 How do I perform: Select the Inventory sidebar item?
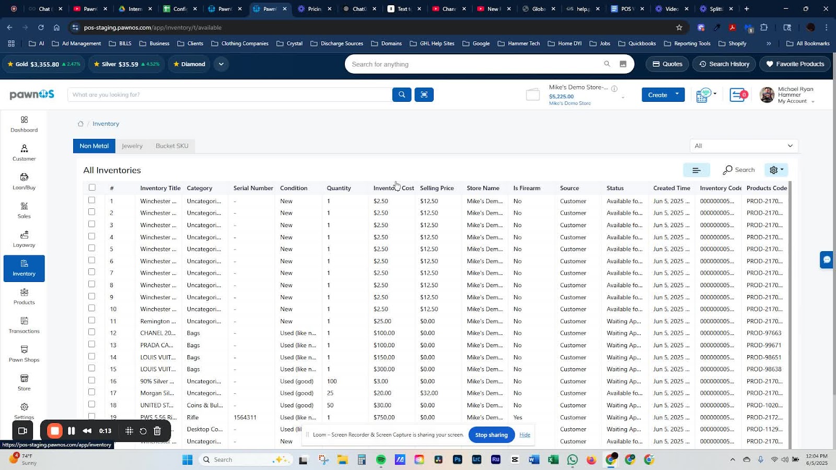(24, 268)
